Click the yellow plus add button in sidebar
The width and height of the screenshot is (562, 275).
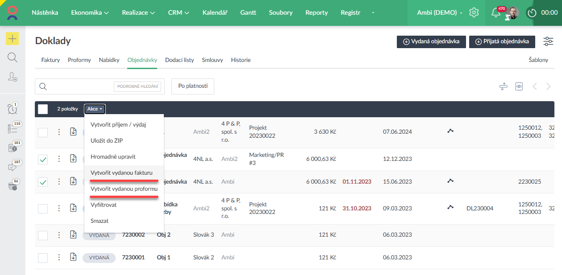coord(12,39)
